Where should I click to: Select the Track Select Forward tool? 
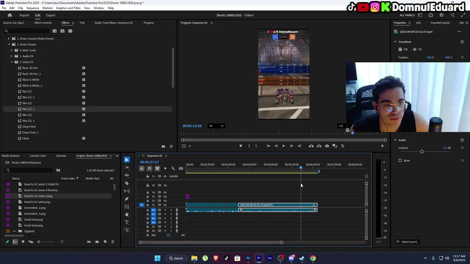(127, 168)
